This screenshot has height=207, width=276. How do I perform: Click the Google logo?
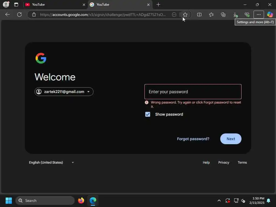[41, 58]
